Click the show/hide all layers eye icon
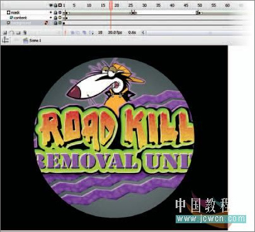This screenshot has width=255, height=232. click(x=51, y=6)
